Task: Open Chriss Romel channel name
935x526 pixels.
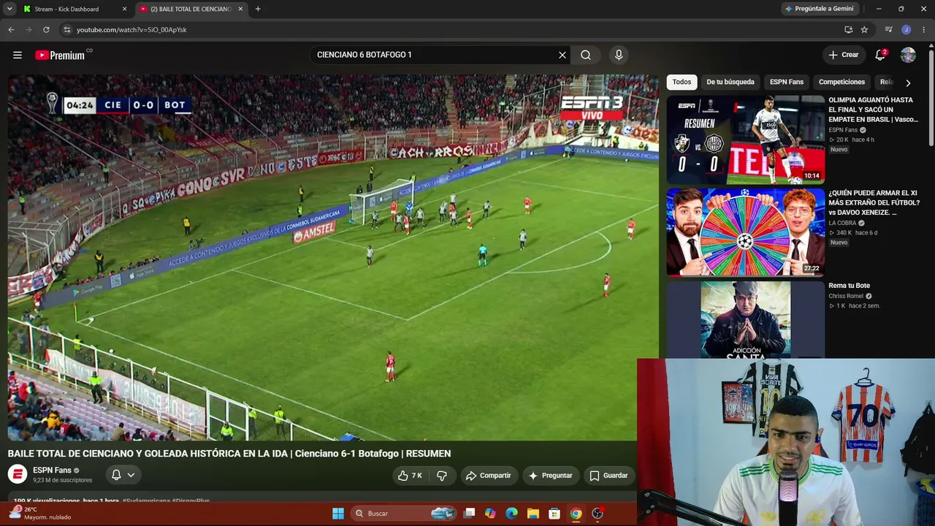Action: [x=846, y=296]
